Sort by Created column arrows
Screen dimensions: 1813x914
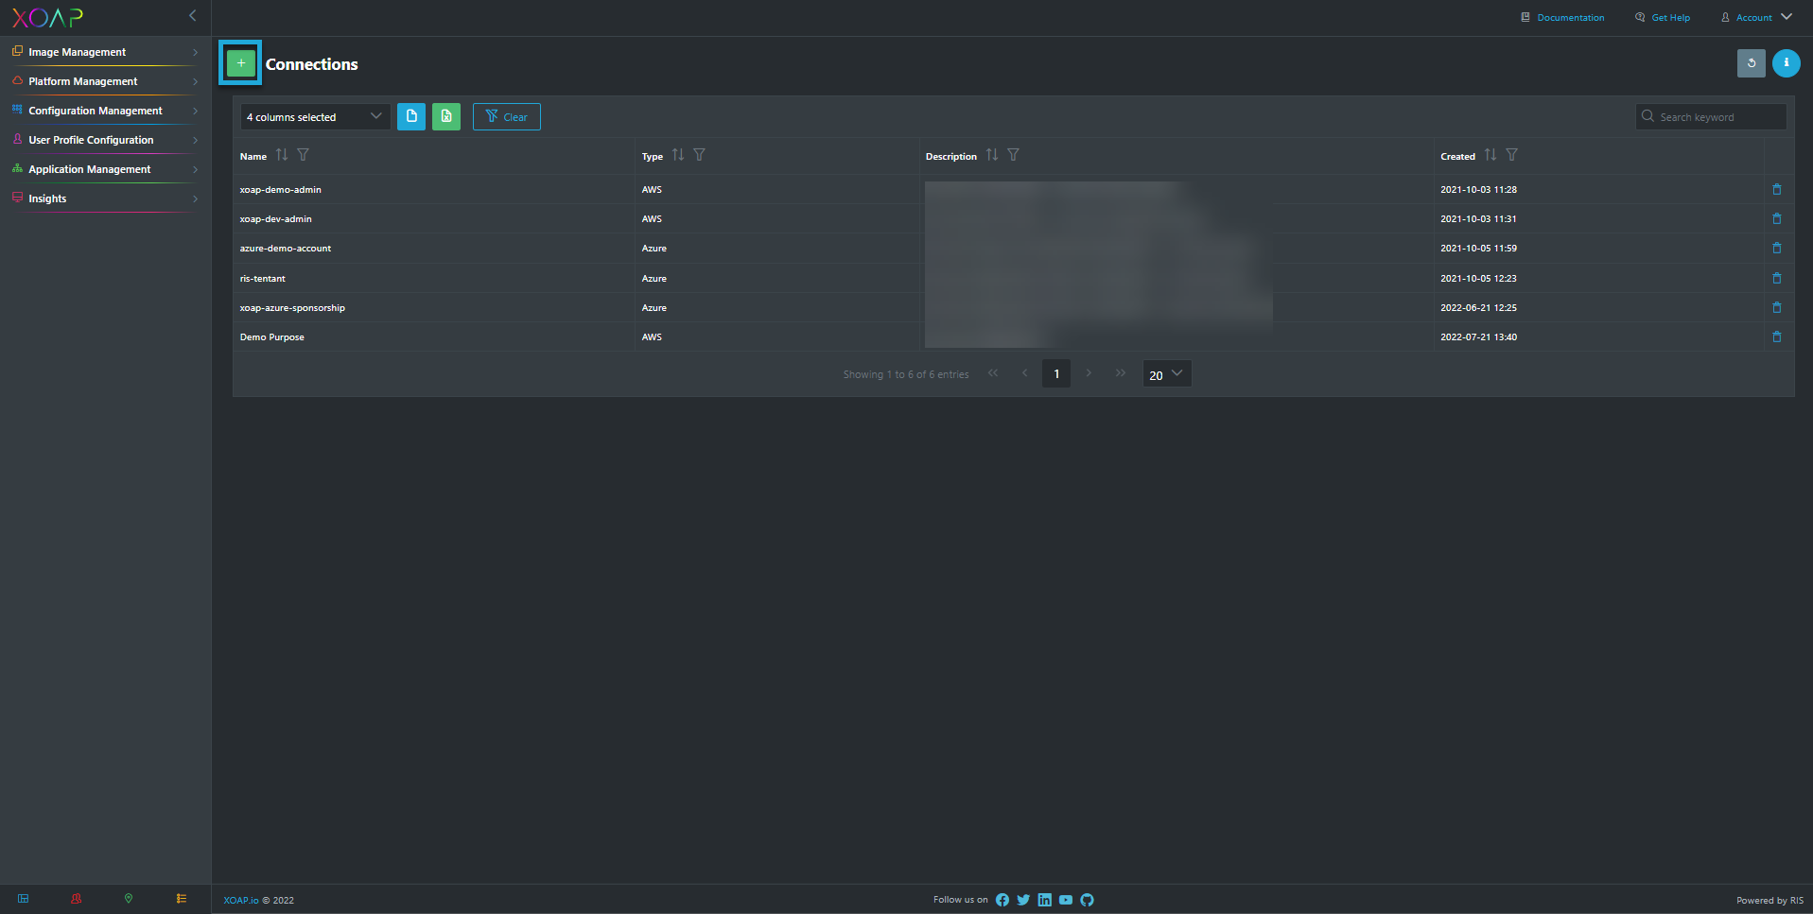1490,155
